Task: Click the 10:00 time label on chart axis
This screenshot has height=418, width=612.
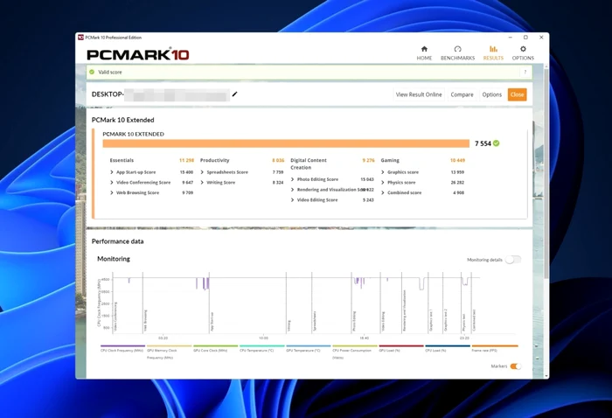Action: pyautogui.click(x=263, y=338)
